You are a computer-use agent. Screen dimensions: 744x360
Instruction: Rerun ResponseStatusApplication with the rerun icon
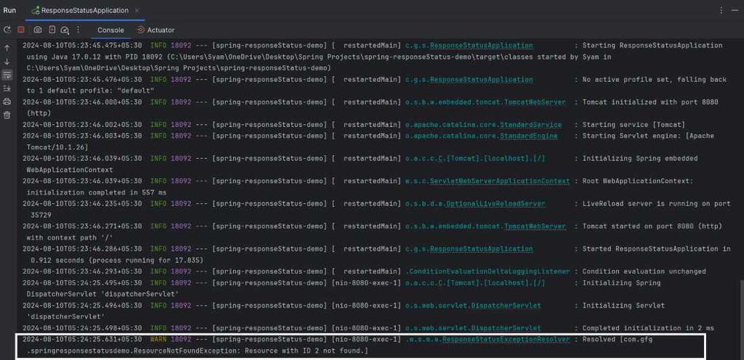point(7,30)
